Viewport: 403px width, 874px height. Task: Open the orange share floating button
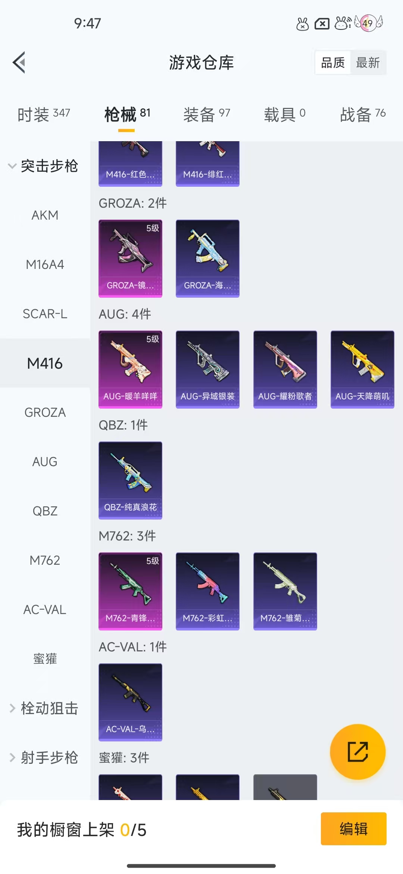tap(358, 751)
